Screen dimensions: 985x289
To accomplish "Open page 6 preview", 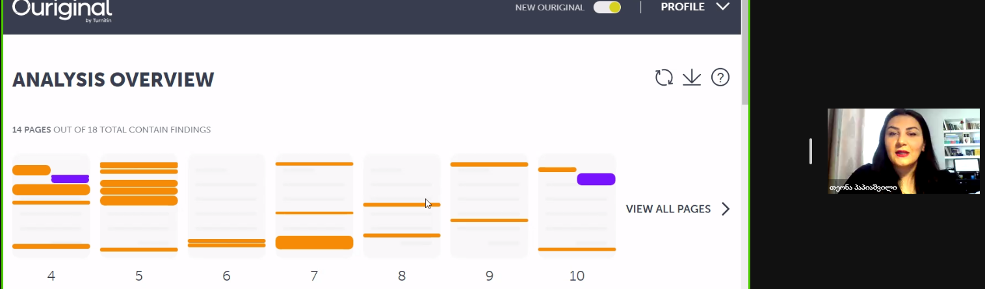I will 226,205.
